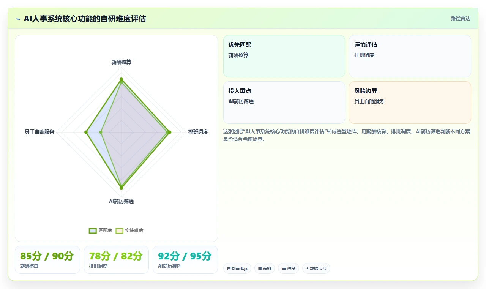
Task: Toggle the 实施难度 legend item
Action: (129, 231)
